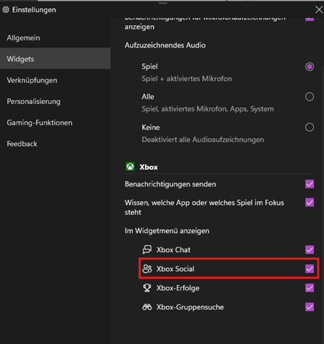Click the Einstellungen gear icon

pos(6,10)
